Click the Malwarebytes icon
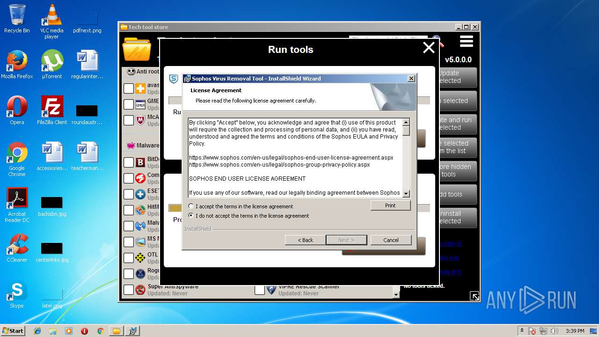The image size is (599, 337). pos(140,226)
